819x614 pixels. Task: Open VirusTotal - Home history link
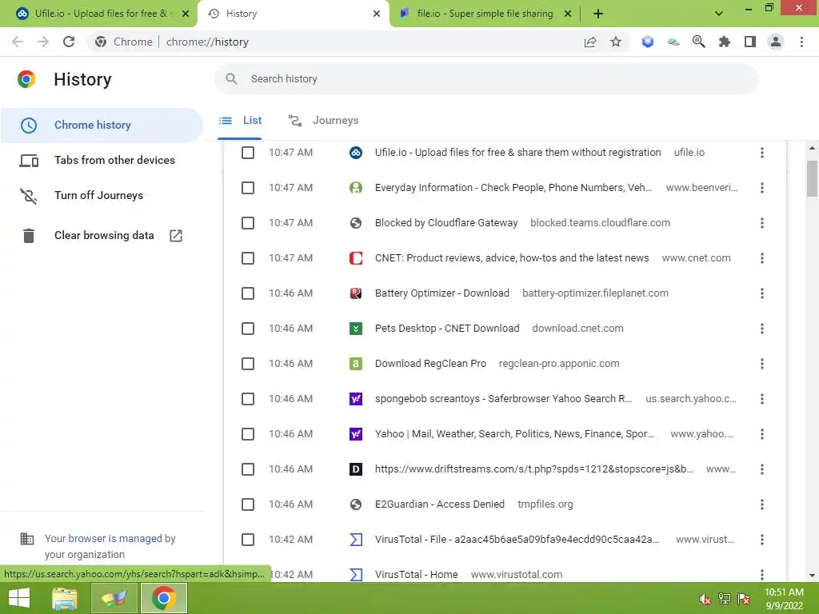416,574
